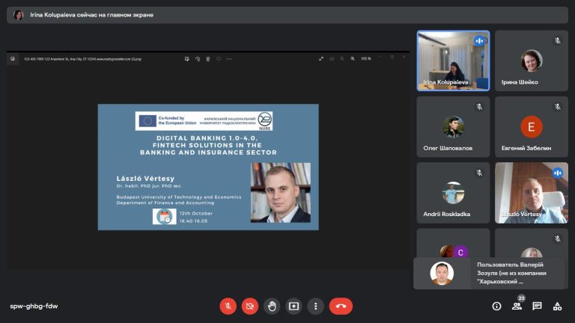Click the 100 % zoom level in Photos toolbar

(366, 58)
